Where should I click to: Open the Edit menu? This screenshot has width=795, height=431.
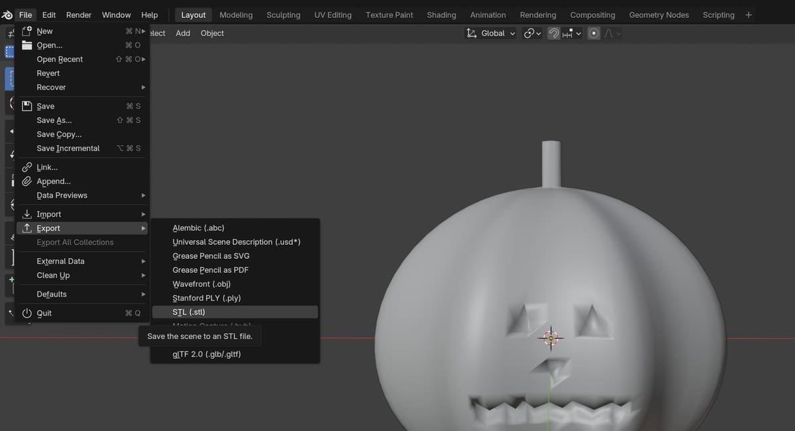tap(49, 15)
